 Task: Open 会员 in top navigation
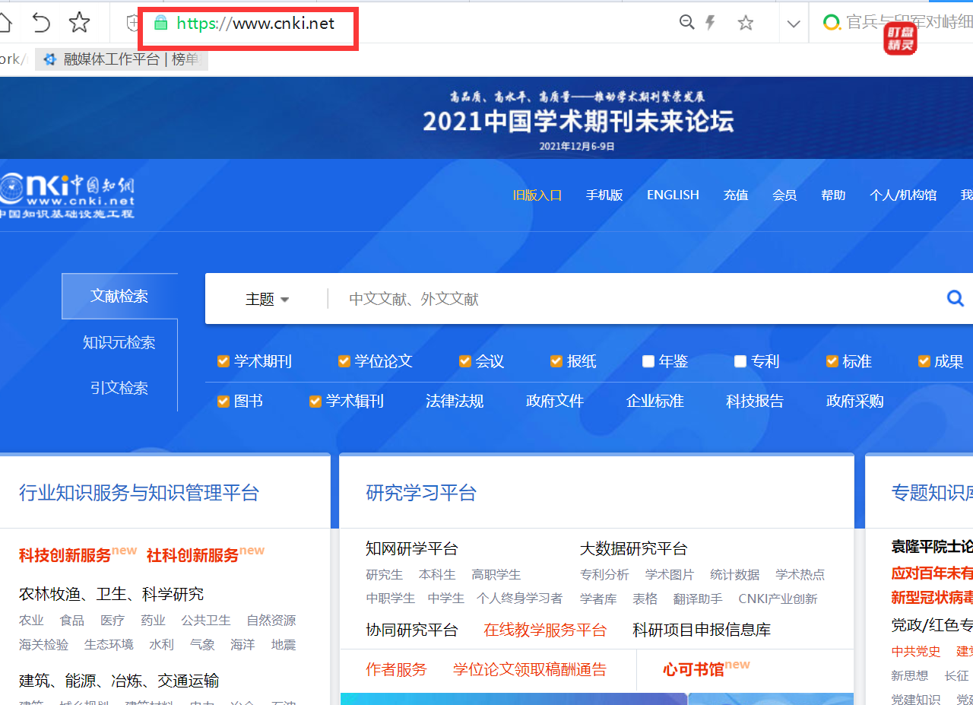coord(784,195)
